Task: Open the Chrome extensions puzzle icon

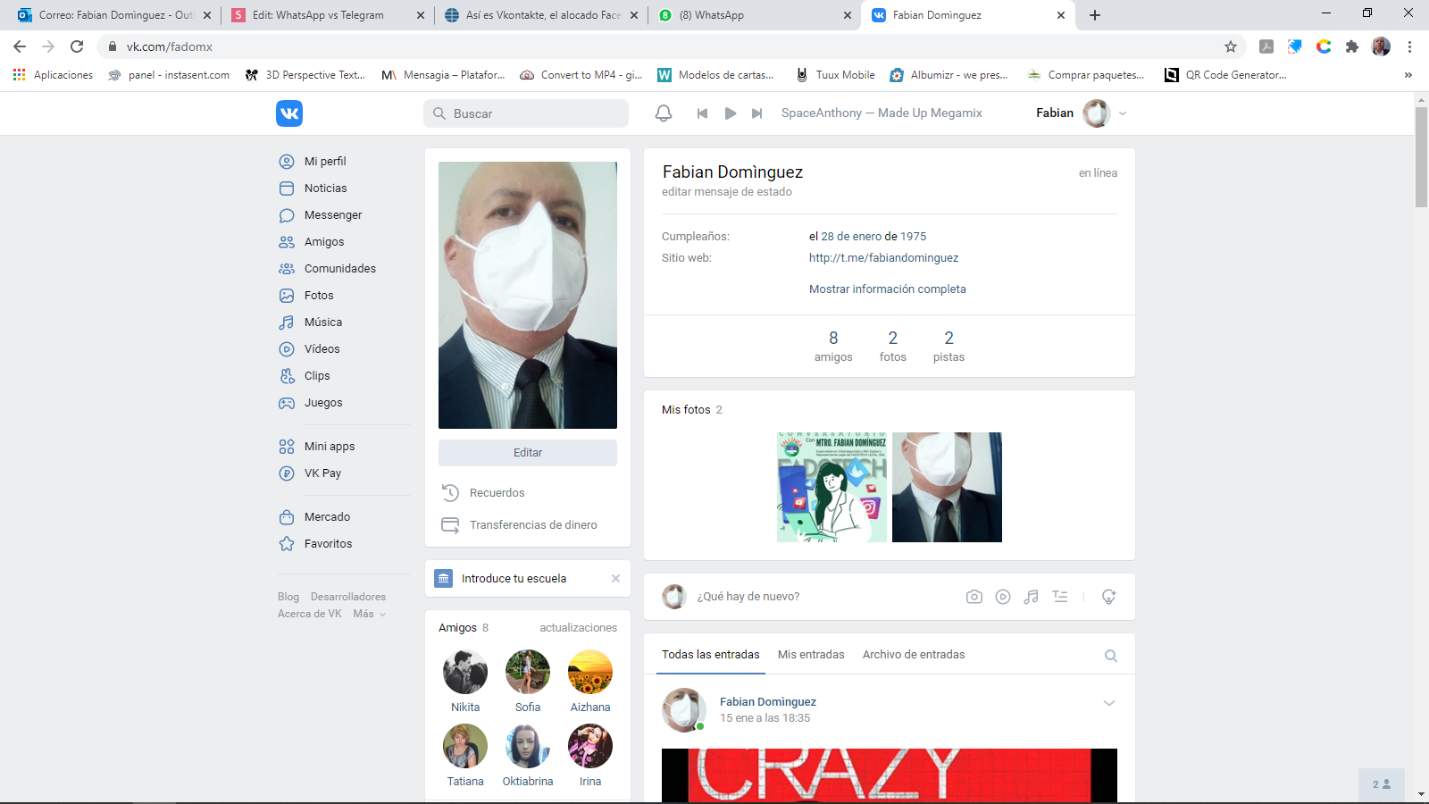Action: (1352, 46)
